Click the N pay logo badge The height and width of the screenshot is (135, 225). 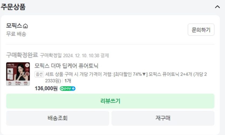click(x=65, y=88)
